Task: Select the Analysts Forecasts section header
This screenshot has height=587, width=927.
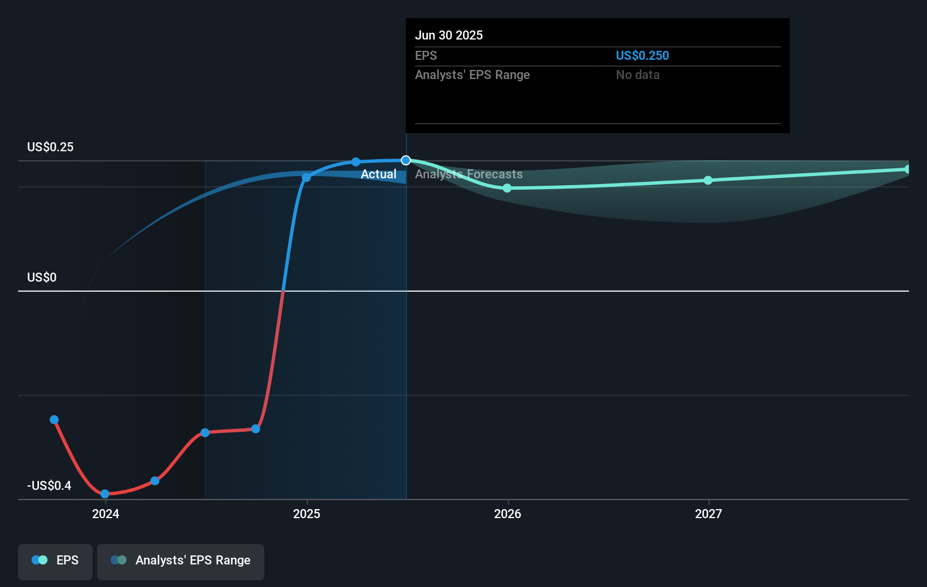Action: coord(469,174)
